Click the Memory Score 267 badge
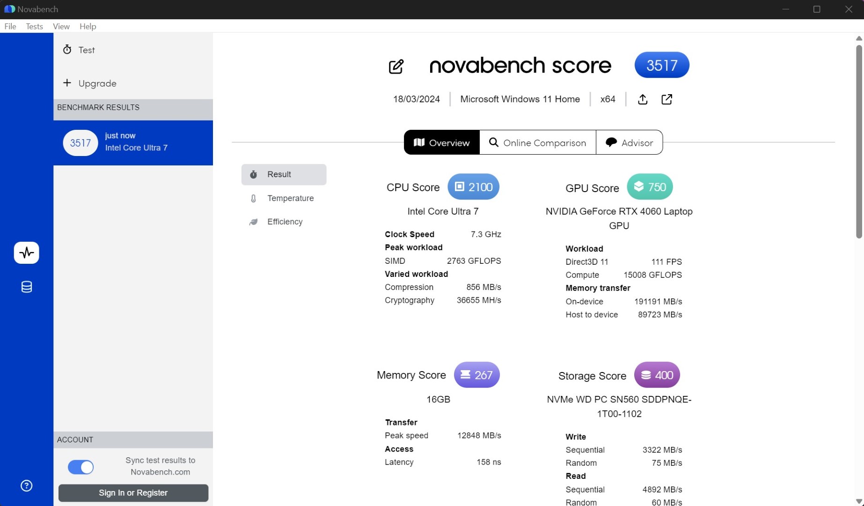 (x=476, y=375)
